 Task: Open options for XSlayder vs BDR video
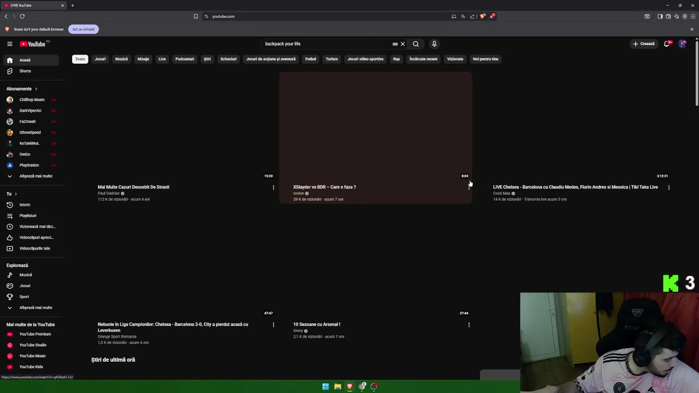(469, 187)
